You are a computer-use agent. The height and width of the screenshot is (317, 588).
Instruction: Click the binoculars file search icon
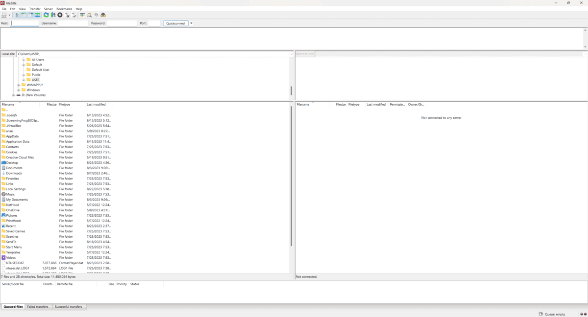pos(103,15)
